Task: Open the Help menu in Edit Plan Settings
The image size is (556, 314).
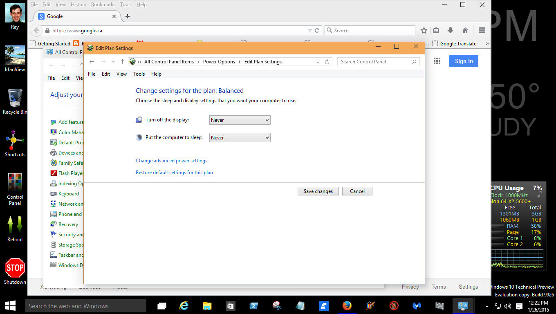Action: pyautogui.click(x=156, y=74)
